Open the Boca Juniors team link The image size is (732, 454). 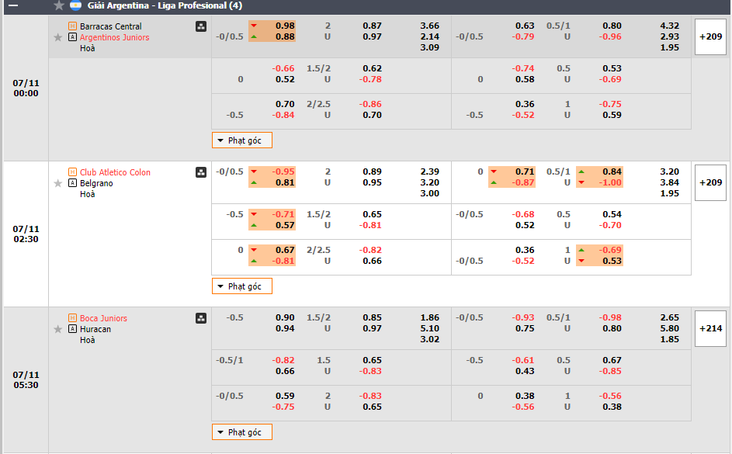point(103,318)
